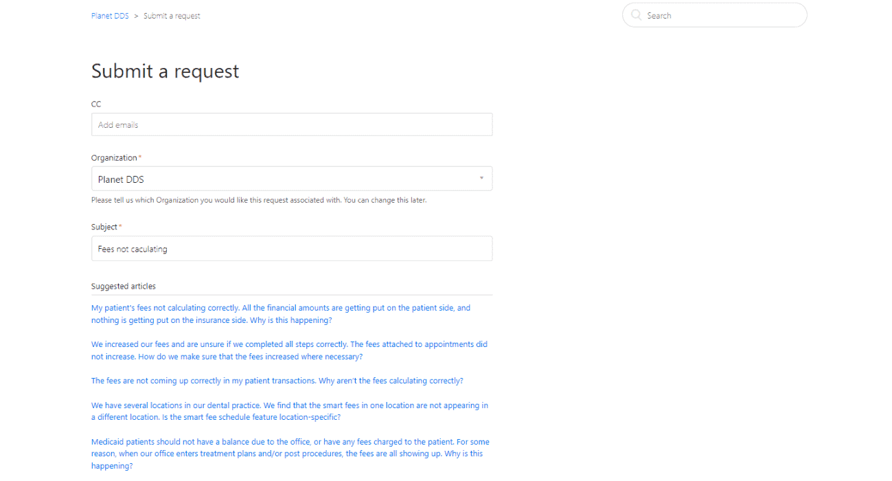Focus the CC Add emails field

pyautogui.click(x=292, y=124)
